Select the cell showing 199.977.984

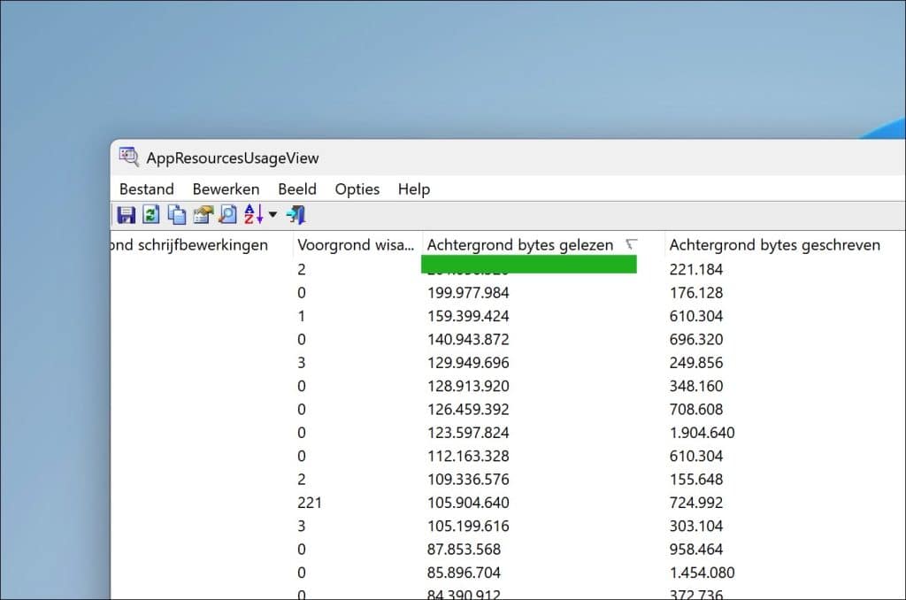coord(468,293)
